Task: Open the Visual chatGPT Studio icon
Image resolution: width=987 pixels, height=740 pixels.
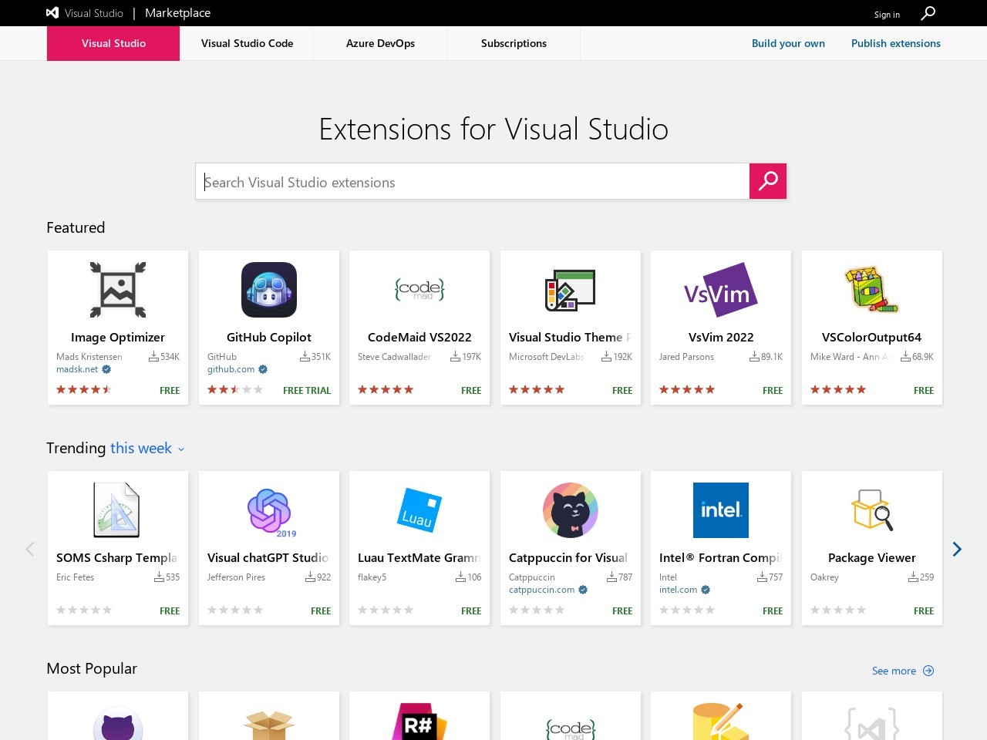Action: coord(271,512)
